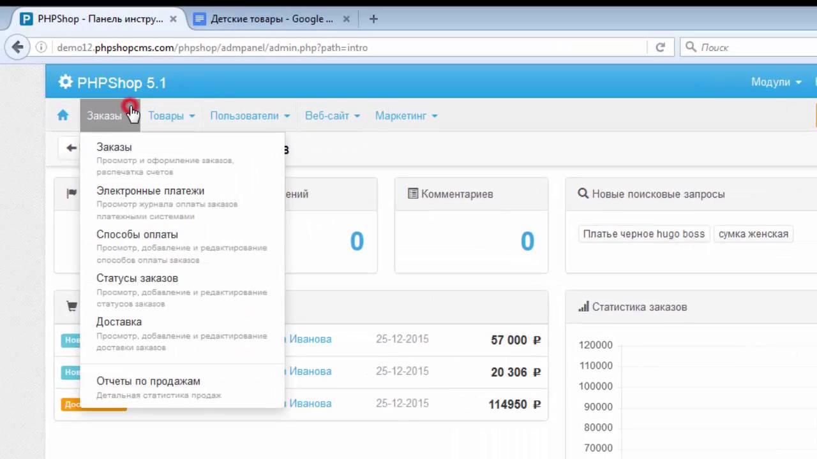The image size is (817, 459).
Task: Click the 20 306 ₽ order amount
Action: coord(516,372)
